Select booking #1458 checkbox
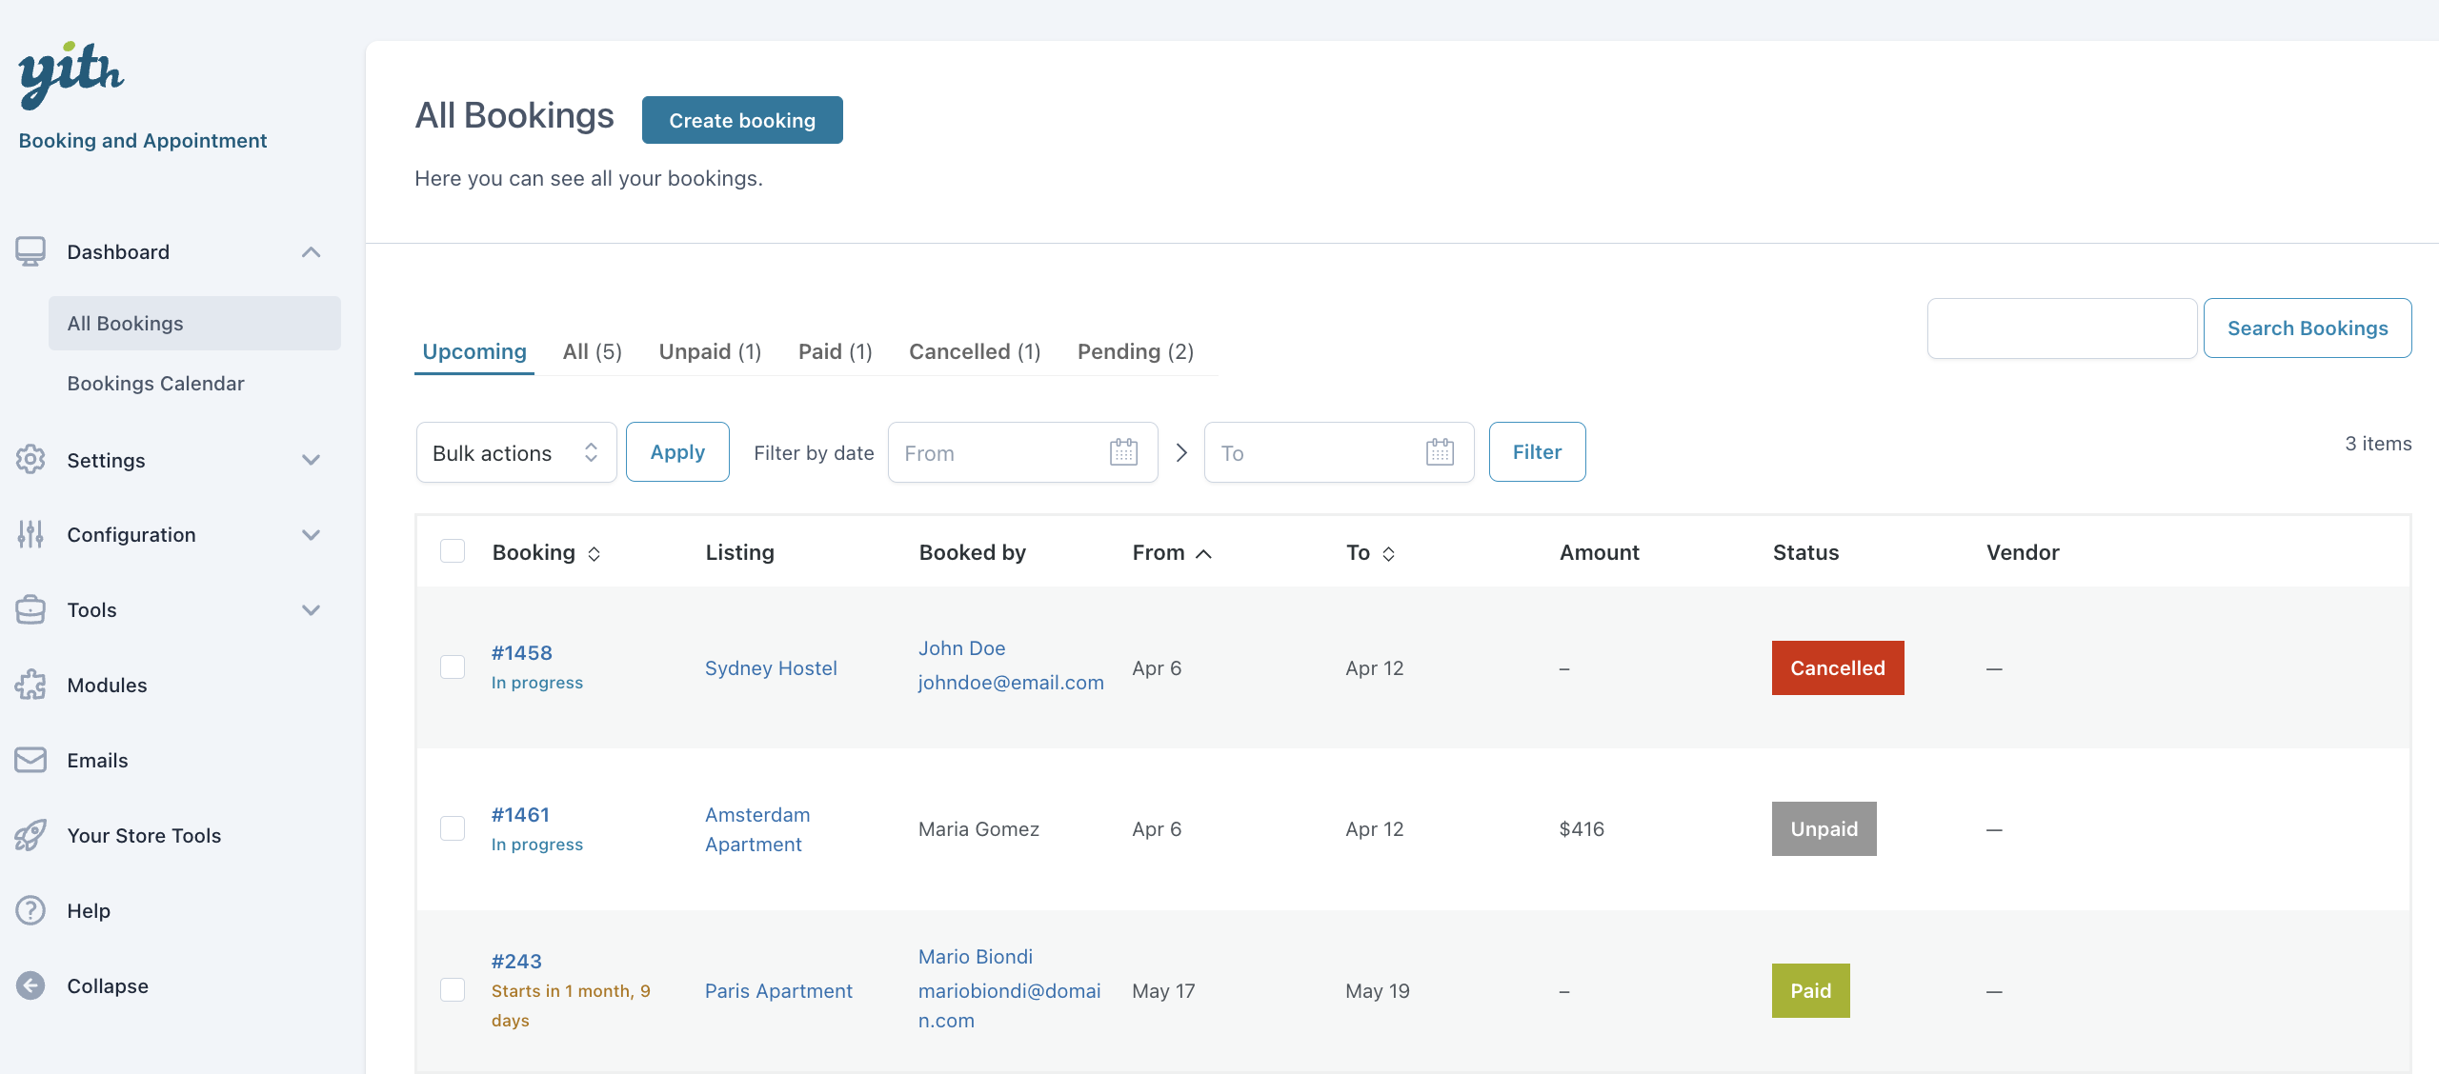This screenshot has height=1074, width=2439. click(453, 667)
